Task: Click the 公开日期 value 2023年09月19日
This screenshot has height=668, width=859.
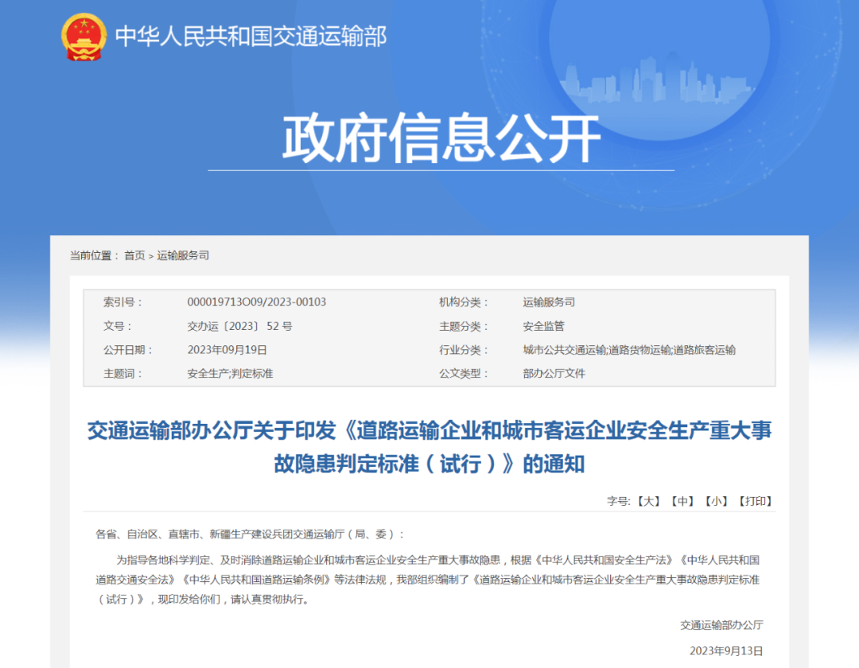Action: pos(228,349)
